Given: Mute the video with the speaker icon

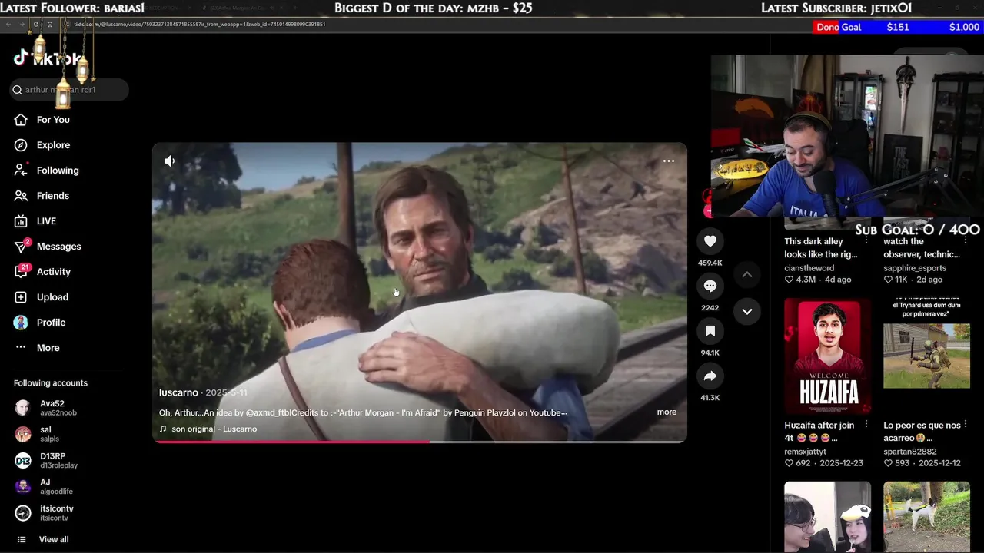Looking at the screenshot, I should pos(169,161).
